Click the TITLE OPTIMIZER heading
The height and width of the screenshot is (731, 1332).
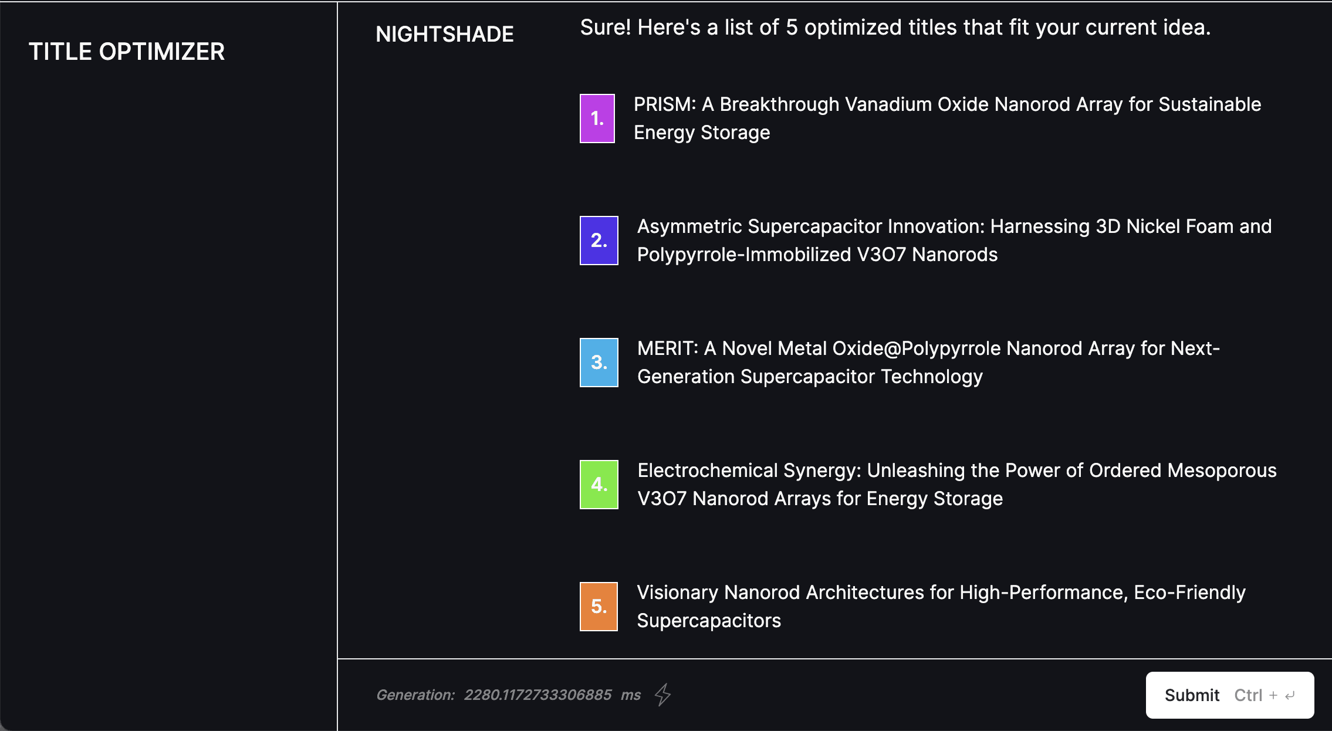click(x=127, y=52)
